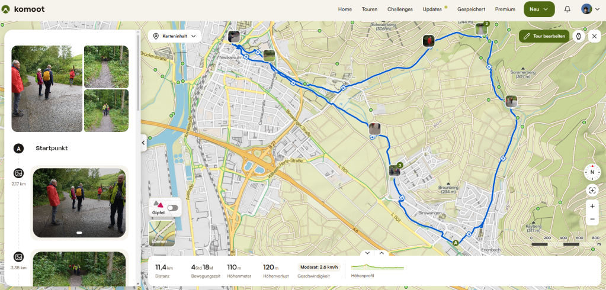Screen dimensions: 606x290
Task: Open the Neu dropdown button
Action: [539, 9]
